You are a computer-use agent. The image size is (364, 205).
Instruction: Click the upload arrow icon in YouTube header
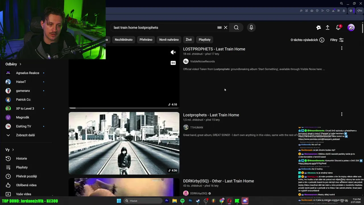click(327, 27)
